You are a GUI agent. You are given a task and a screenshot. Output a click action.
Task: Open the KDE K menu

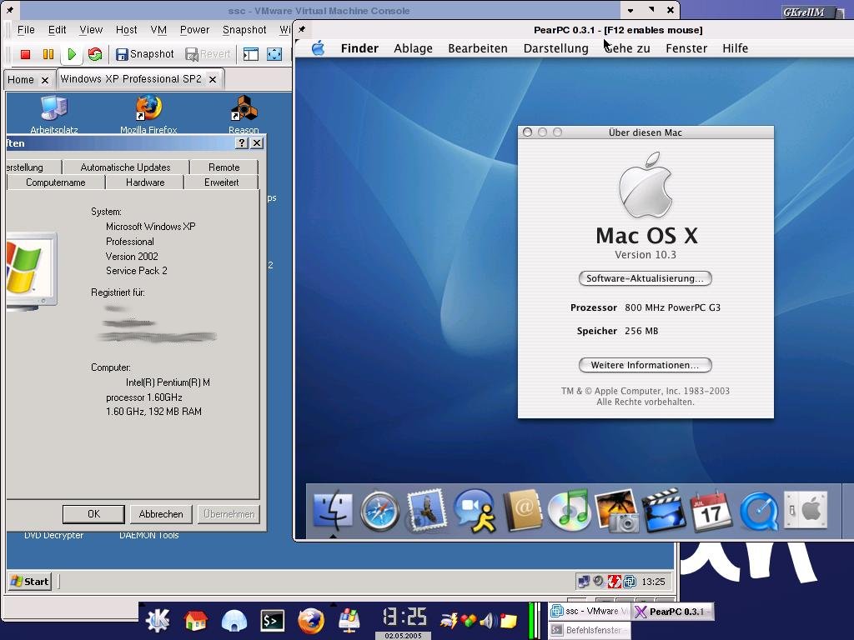click(x=158, y=620)
